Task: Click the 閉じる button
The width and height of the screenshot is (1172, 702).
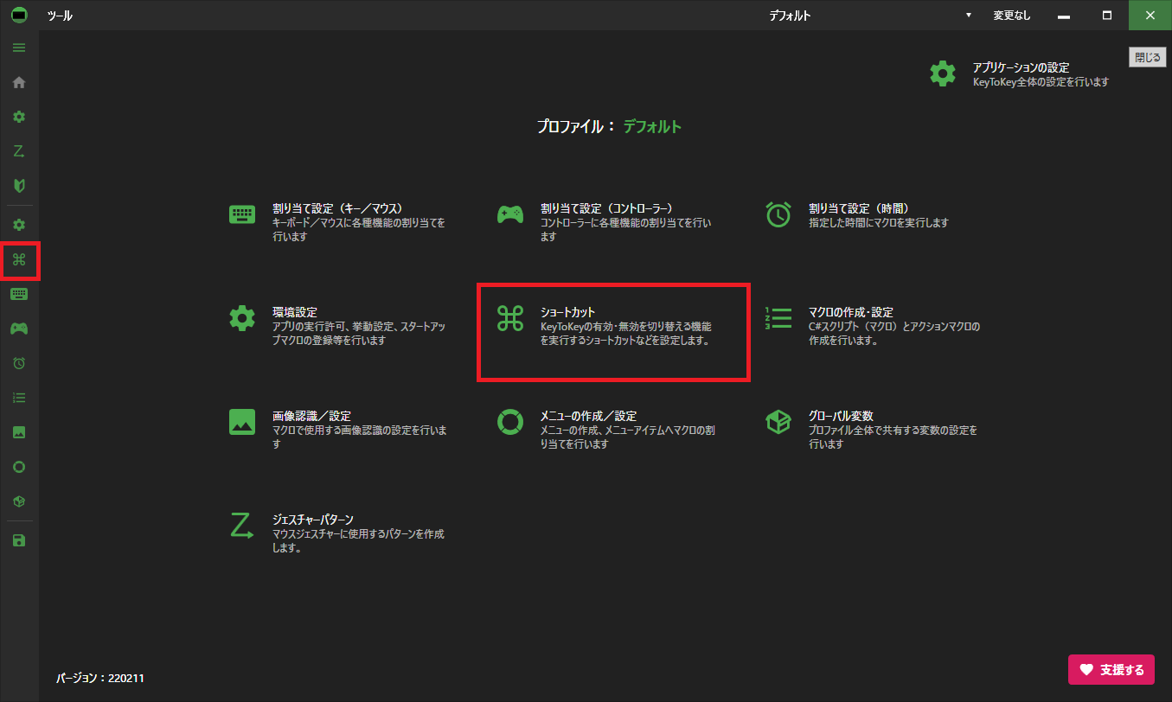Action: tap(1148, 57)
